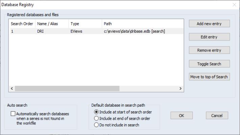240x135 pixels.
Task: Enable automatically search databases checkbox
Action: click(x=13, y=114)
